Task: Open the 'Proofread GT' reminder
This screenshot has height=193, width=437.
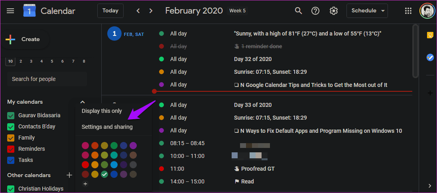Action: (254, 169)
